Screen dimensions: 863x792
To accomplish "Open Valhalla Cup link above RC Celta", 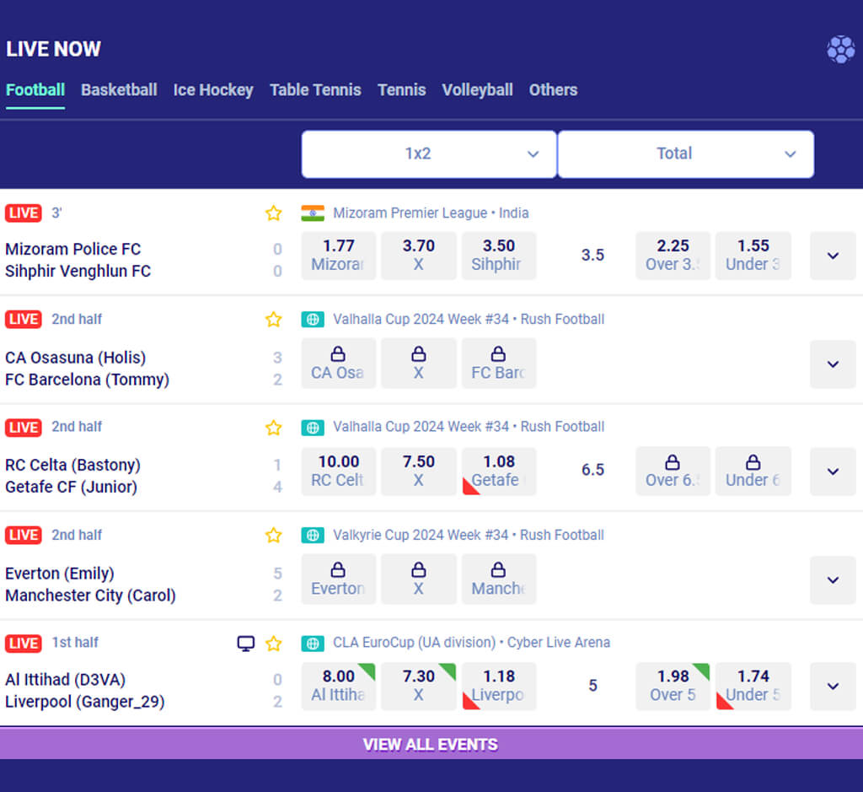I will 469,427.
